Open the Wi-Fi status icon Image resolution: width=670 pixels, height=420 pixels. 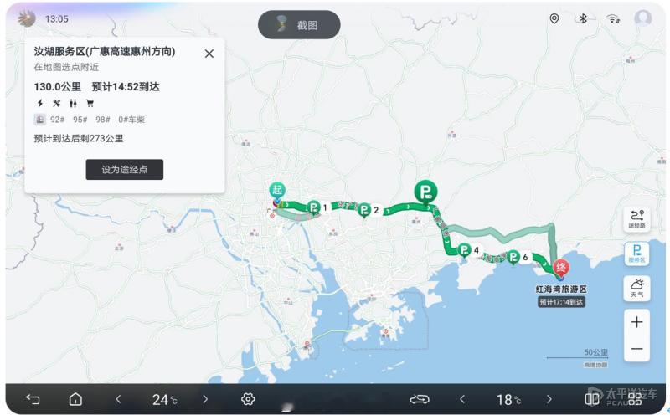(x=613, y=18)
